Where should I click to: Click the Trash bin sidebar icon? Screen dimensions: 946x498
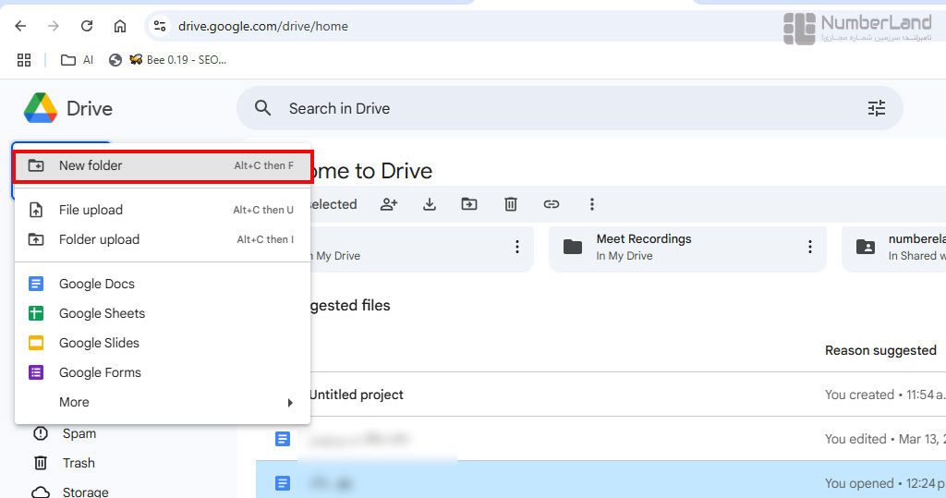(41, 463)
